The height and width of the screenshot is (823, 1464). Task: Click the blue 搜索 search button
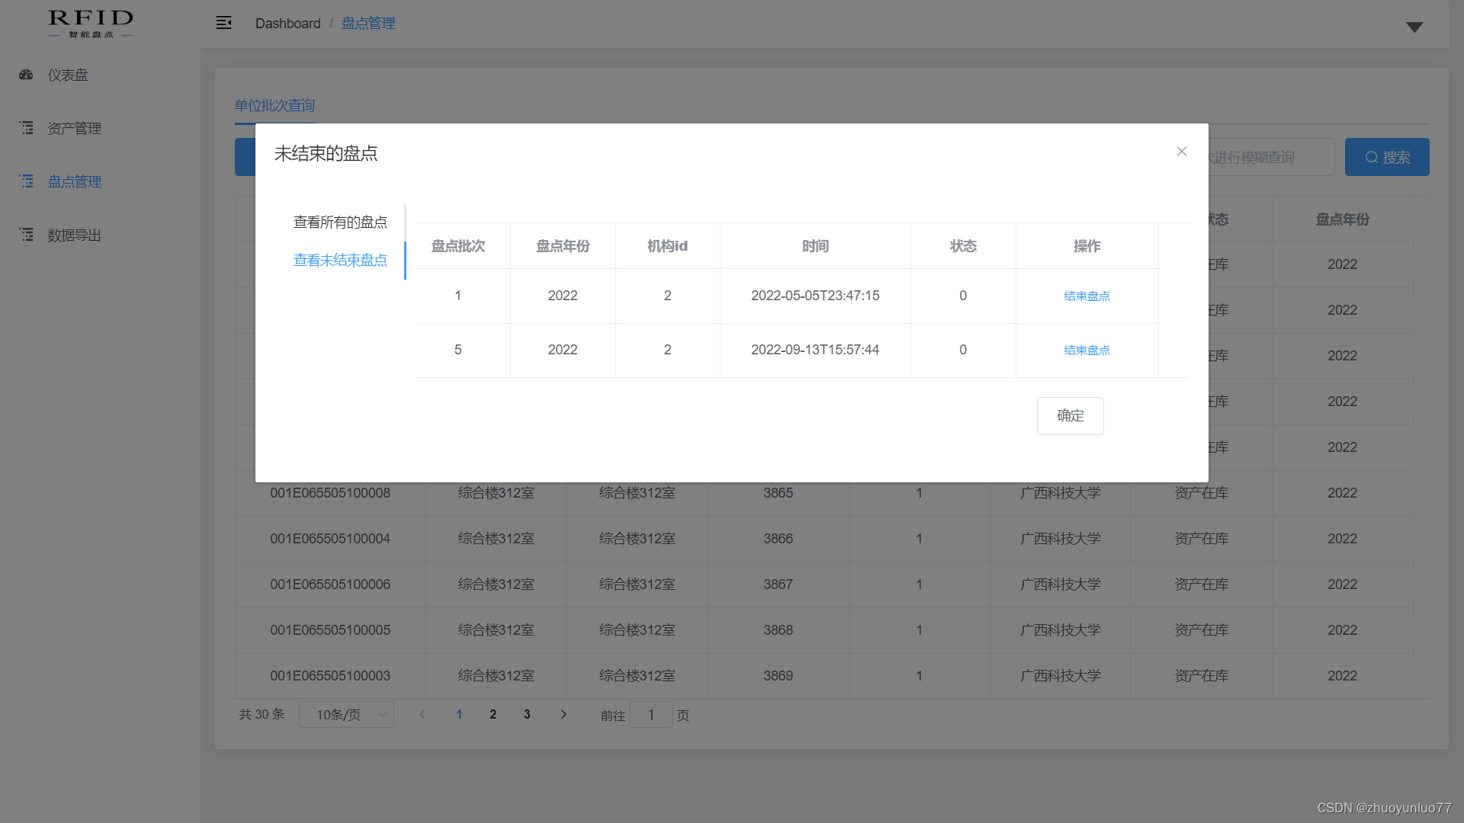(1386, 158)
